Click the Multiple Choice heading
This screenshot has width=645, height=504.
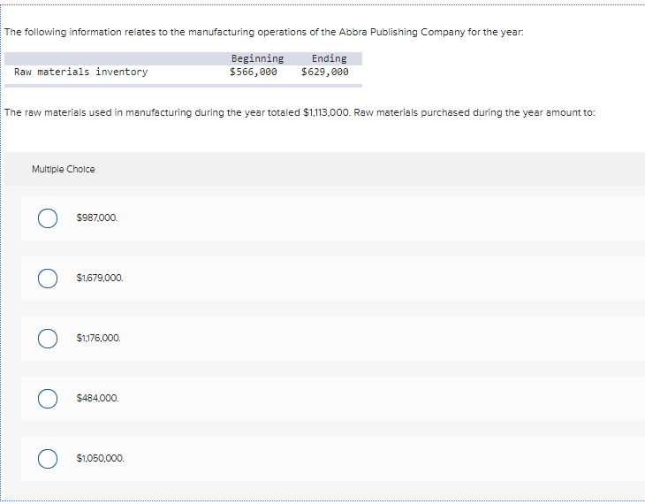[64, 169]
